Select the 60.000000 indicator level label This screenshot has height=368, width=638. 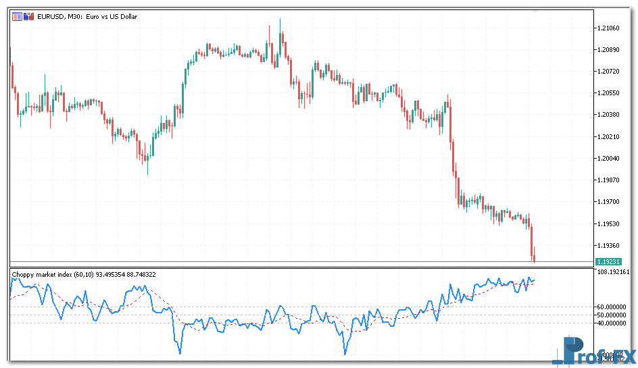pyautogui.click(x=612, y=307)
